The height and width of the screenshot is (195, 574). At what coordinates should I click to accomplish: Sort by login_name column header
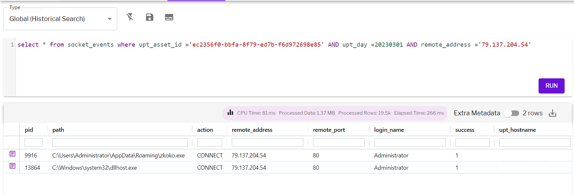click(x=389, y=130)
